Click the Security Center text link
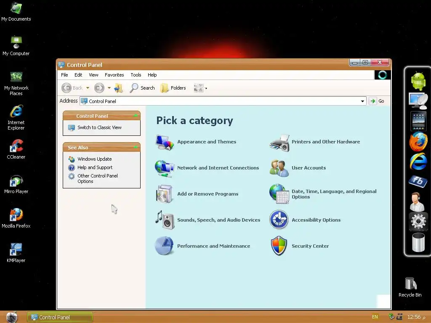 [x=310, y=246]
